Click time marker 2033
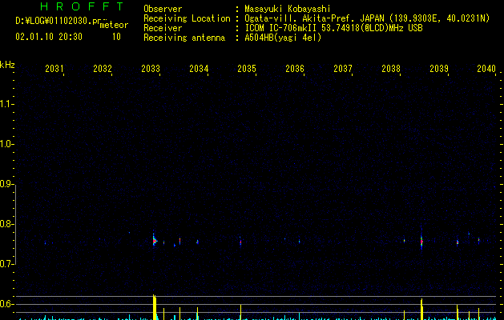504x320 pixels. (x=151, y=69)
